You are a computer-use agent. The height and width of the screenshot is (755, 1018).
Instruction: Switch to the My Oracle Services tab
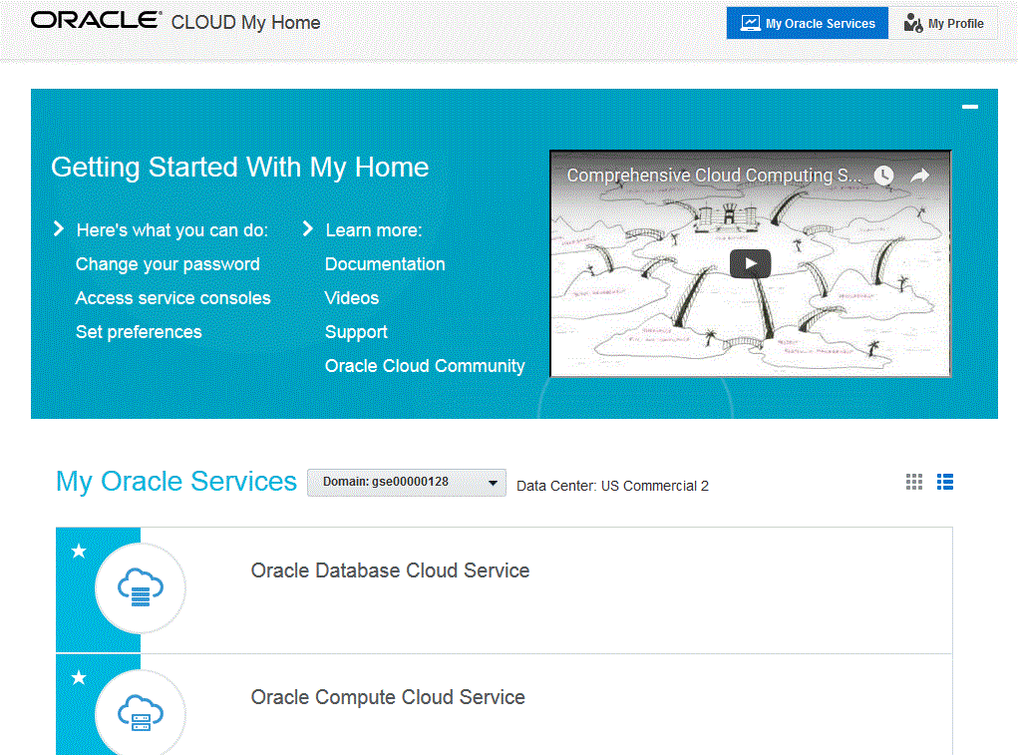click(x=808, y=22)
